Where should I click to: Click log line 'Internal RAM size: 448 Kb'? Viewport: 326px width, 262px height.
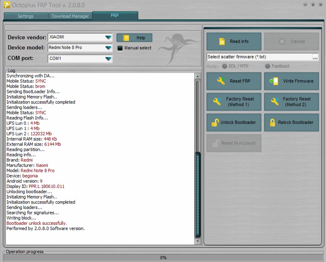click(x=32, y=139)
